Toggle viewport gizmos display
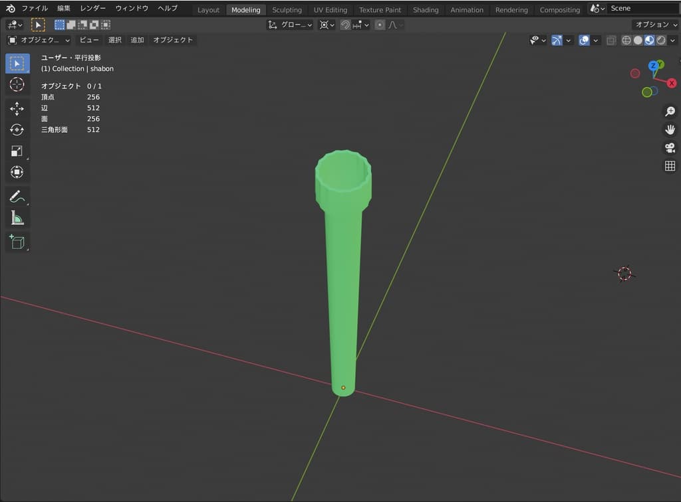Image resolution: width=681 pixels, height=502 pixels. (557, 40)
